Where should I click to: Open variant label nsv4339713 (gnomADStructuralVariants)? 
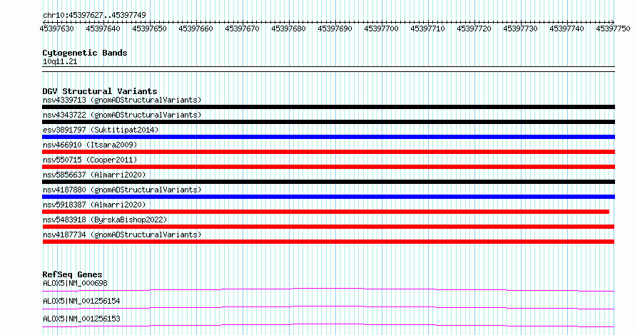click(122, 100)
